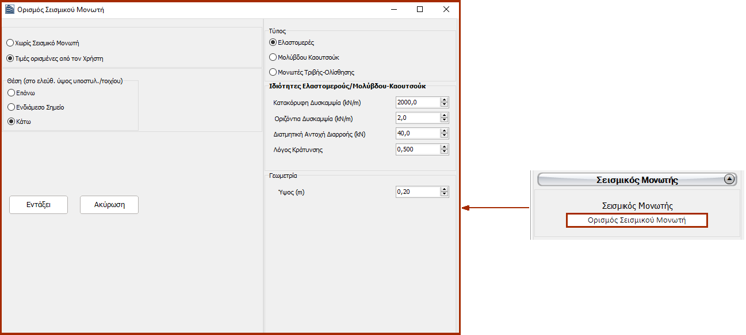Select 'Κάτω' position radio button

coord(11,122)
